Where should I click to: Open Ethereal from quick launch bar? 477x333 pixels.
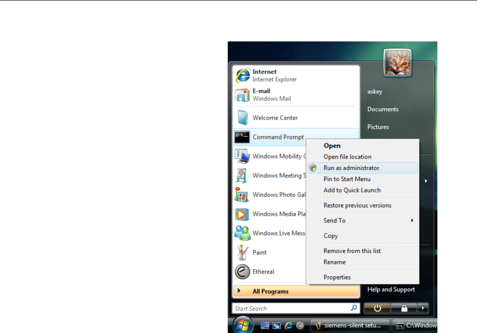point(300,326)
